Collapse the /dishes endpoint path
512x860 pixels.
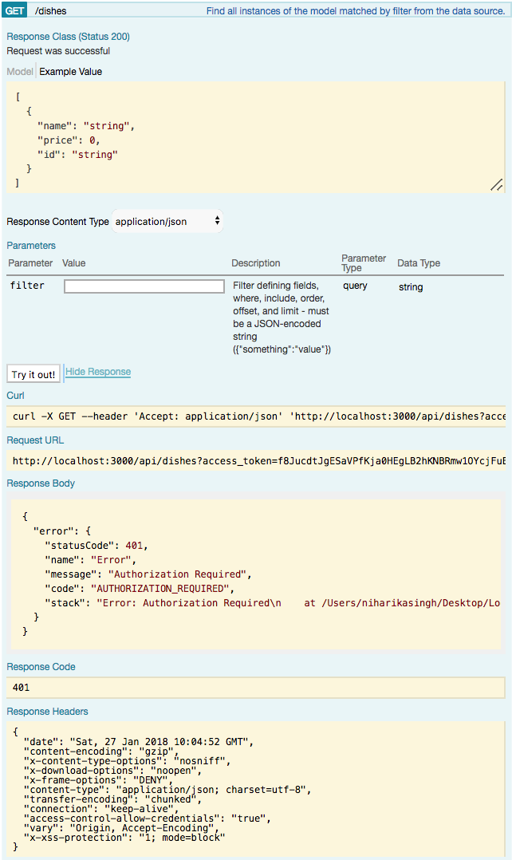53,12
